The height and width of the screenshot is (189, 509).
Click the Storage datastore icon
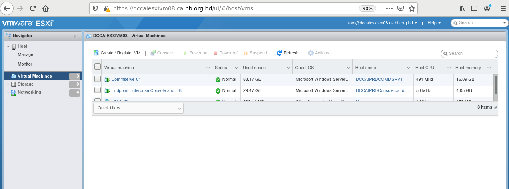[x=14, y=84]
